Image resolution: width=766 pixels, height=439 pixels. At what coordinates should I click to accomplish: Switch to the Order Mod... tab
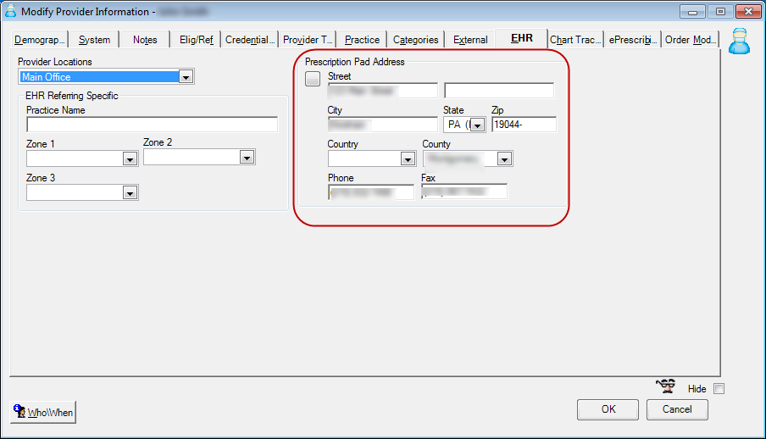(x=691, y=40)
